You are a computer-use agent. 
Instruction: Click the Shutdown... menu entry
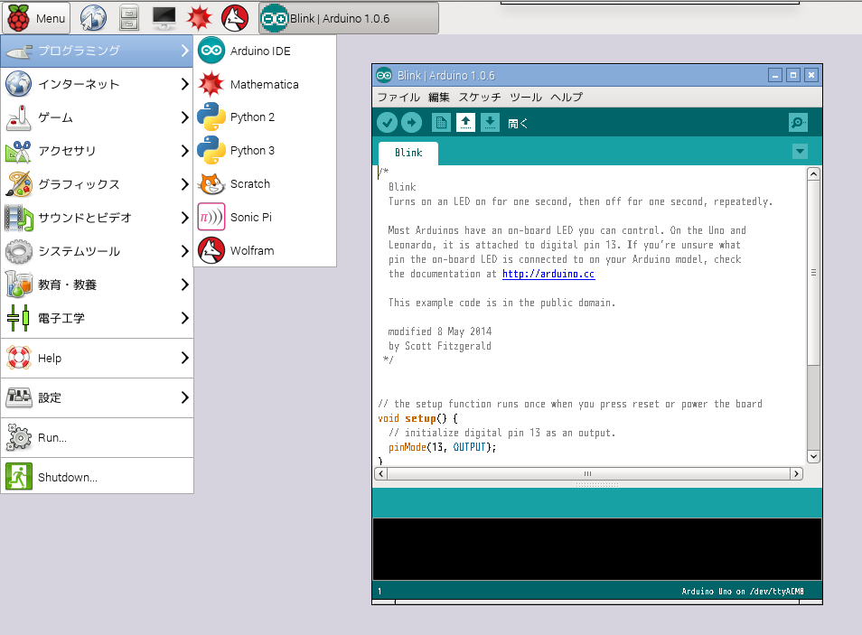(97, 477)
